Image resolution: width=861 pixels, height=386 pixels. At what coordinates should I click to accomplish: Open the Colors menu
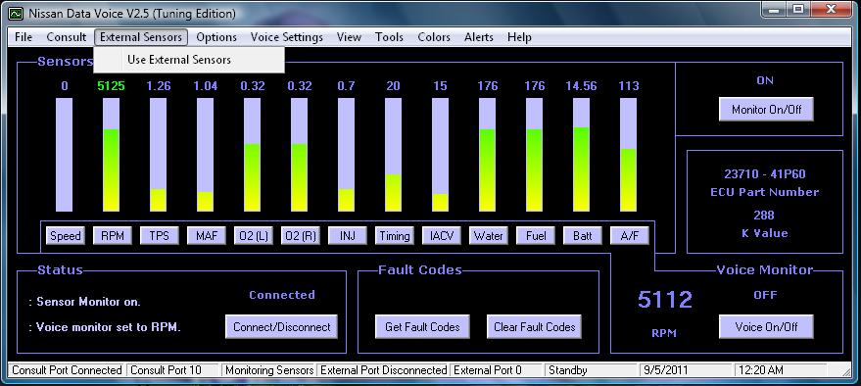(x=434, y=37)
